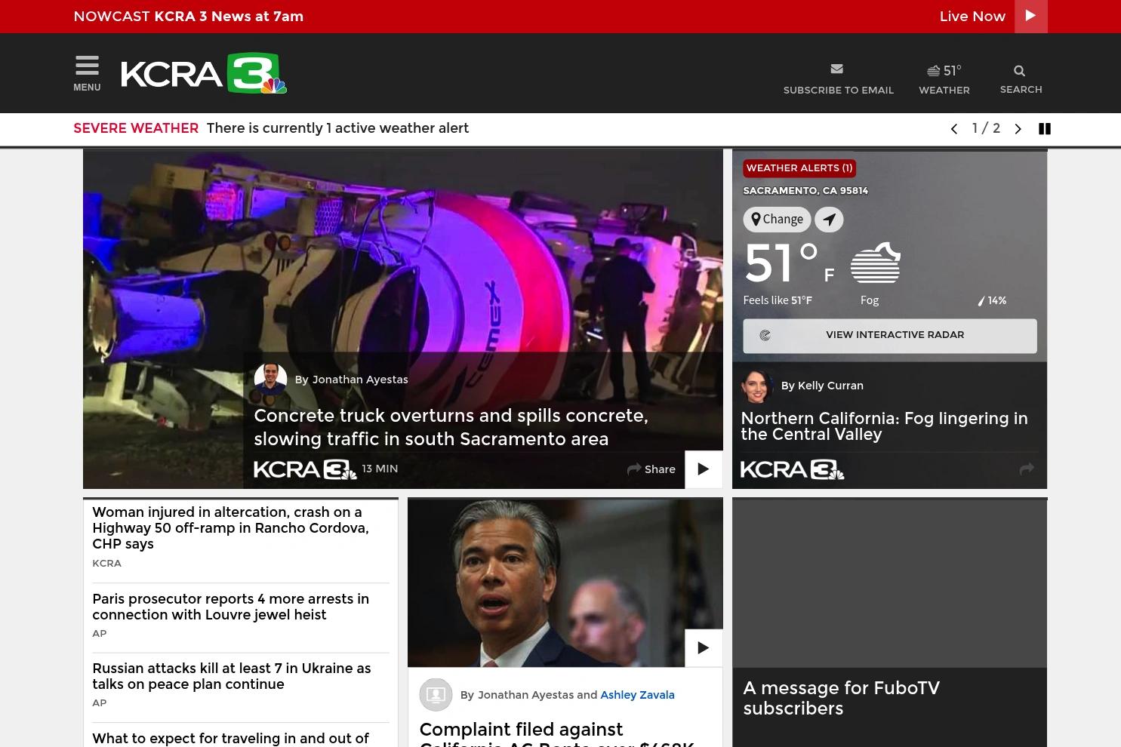Open Paris prosecutor Louvre heist story
1121x747 pixels.
[230, 607]
